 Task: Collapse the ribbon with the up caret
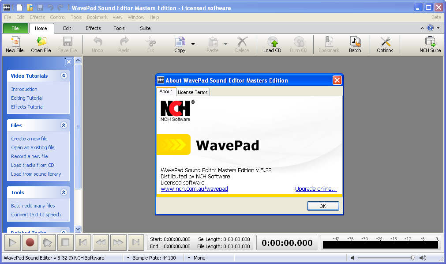pyautogui.click(x=422, y=28)
